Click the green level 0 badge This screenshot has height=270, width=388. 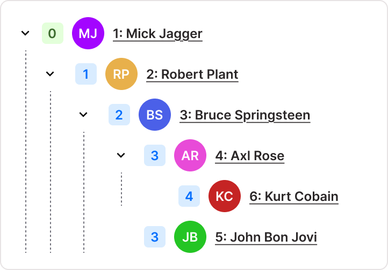52,34
